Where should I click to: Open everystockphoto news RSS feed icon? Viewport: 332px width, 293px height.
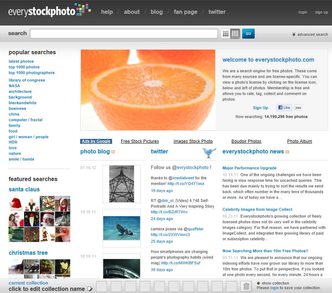tap(287, 152)
